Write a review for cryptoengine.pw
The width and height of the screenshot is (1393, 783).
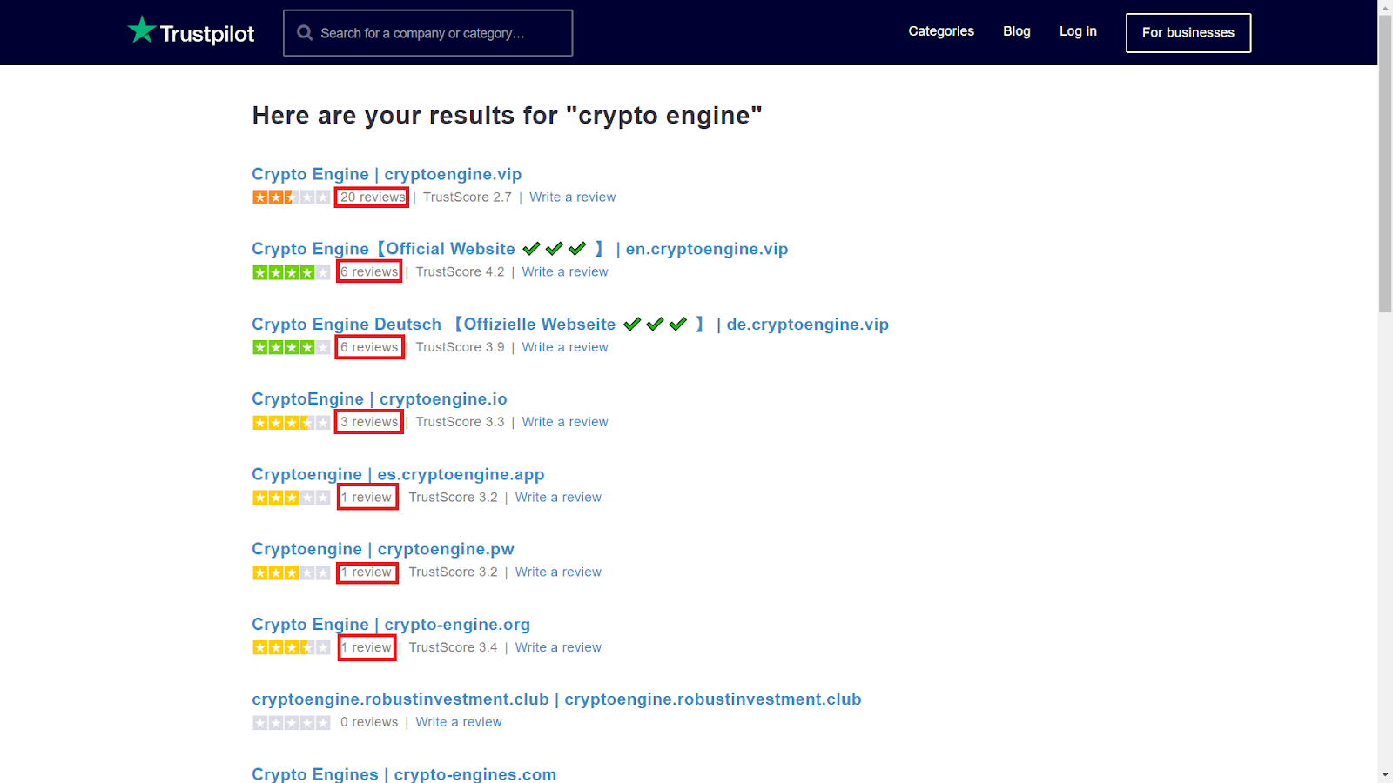pos(558,572)
